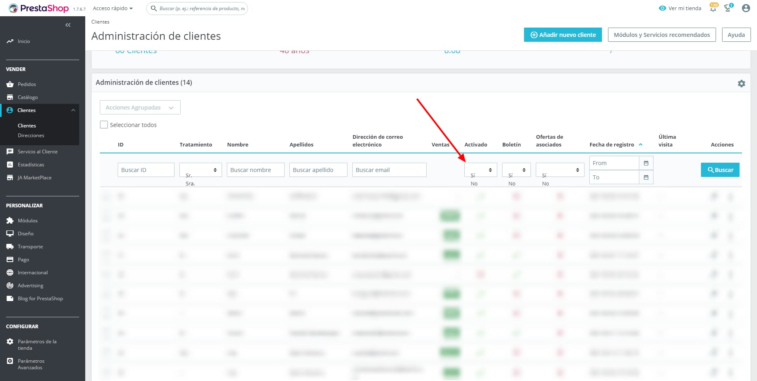Open the From date calendar icon
This screenshot has width=757, height=381.
646,163
